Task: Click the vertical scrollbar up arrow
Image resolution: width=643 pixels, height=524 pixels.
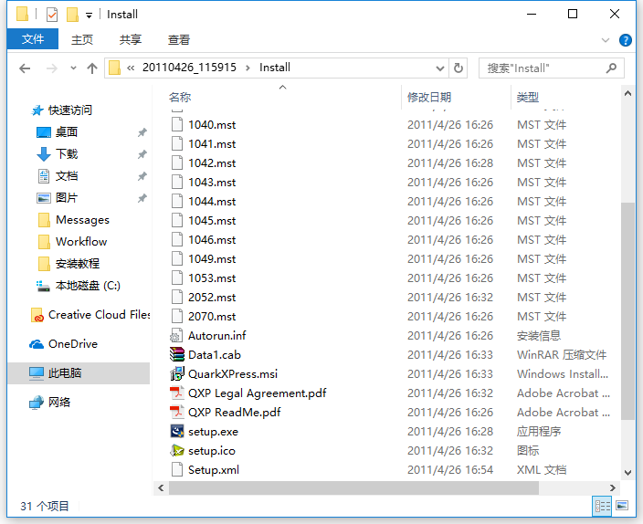Action: tap(627, 93)
